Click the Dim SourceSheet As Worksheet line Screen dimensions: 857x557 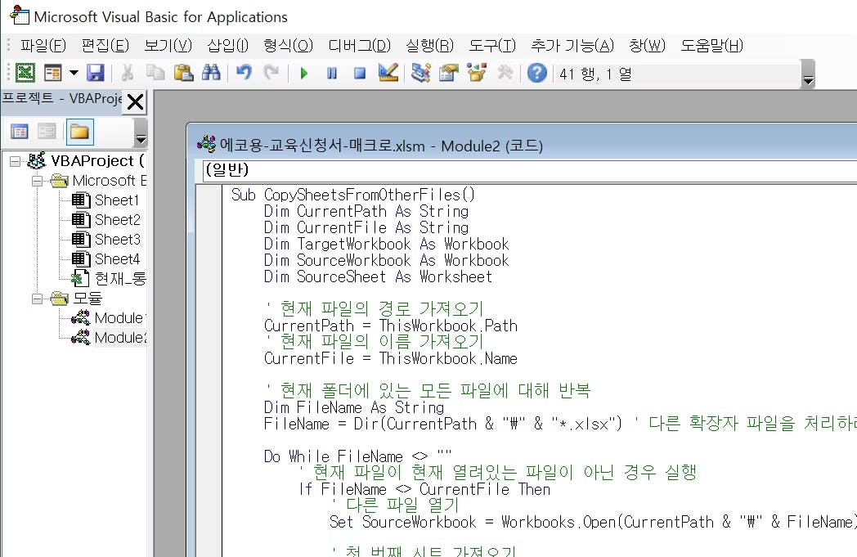(378, 276)
